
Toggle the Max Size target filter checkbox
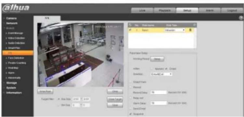coord(58,99)
